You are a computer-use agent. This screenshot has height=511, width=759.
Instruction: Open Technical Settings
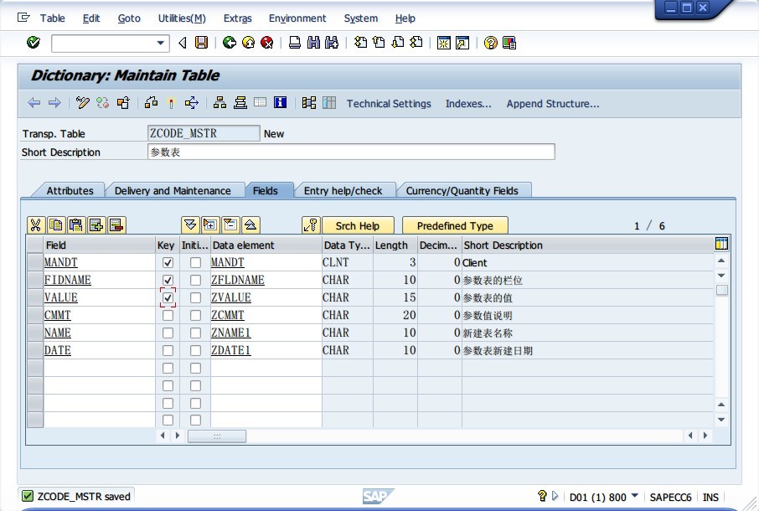coord(389,104)
